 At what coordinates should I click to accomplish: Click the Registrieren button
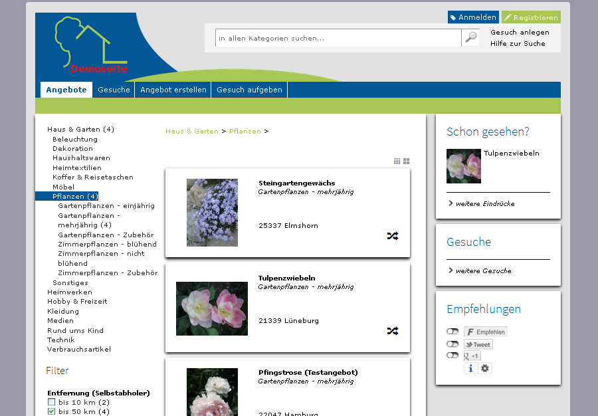click(x=532, y=17)
